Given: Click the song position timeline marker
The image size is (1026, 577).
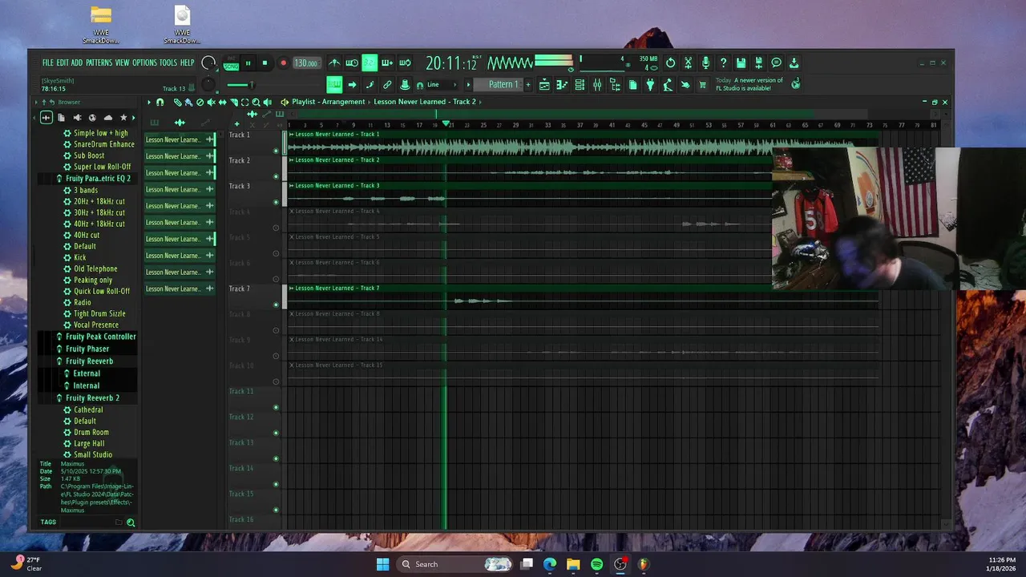Looking at the screenshot, I should click(x=446, y=124).
